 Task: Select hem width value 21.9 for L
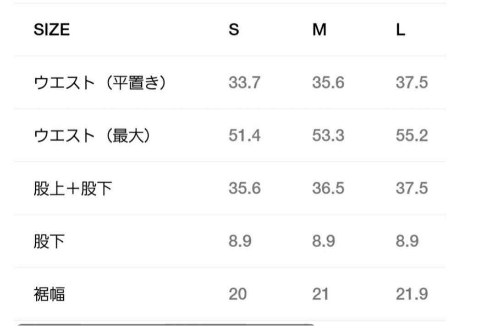pyautogui.click(x=412, y=294)
